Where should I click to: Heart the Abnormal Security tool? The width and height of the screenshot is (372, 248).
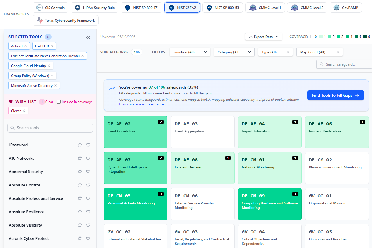[x=88, y=172]
